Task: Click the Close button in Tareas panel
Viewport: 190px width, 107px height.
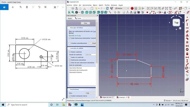Action: pyautogui.click(x=85, y=23)
